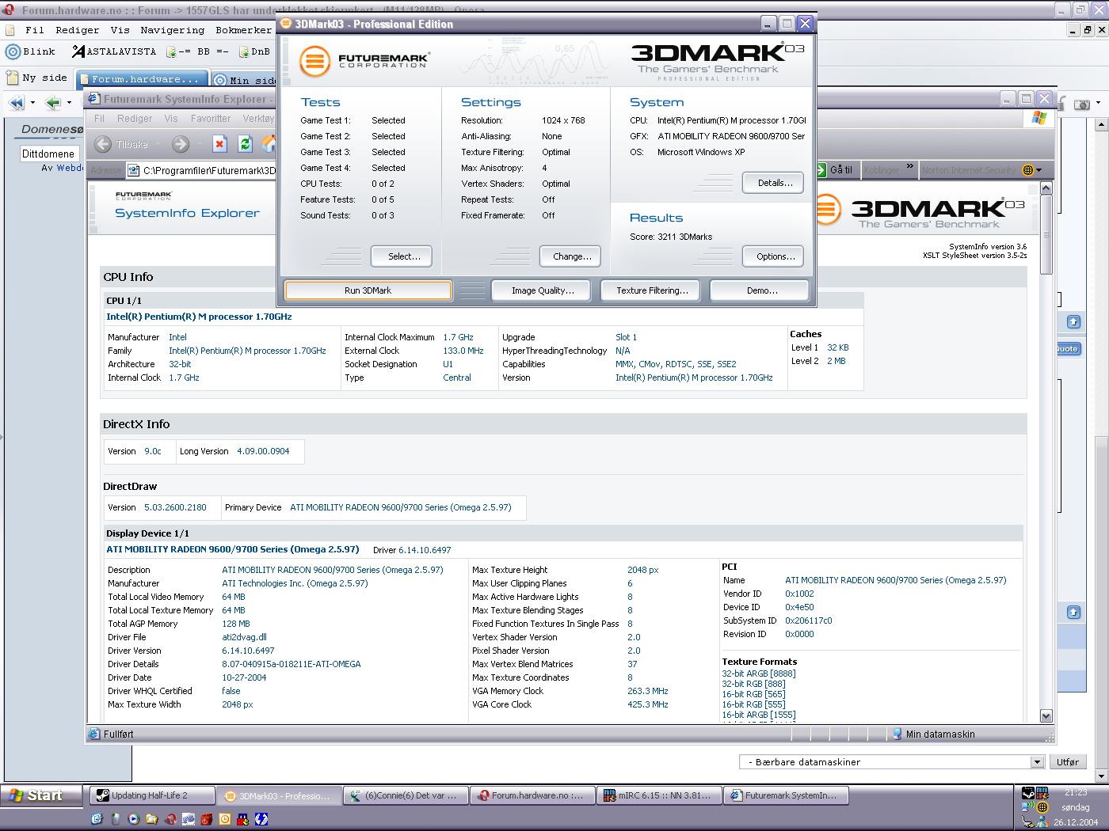Open the DnB bookmark in Opera
Viewport: 1109px width, 831px height.
[253, 51]
